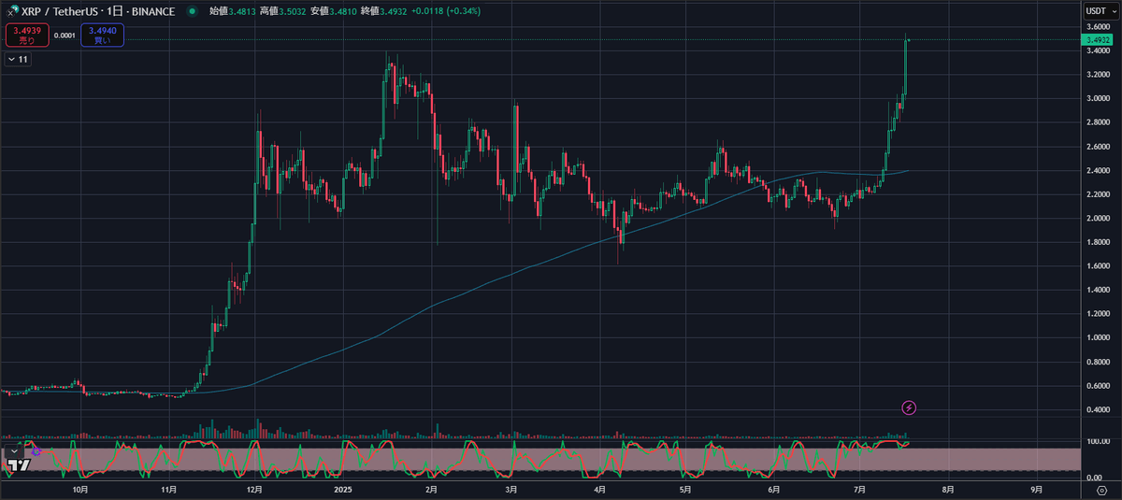Click the red 3.4939 sell button
Viewport: 1122px width, 500px height.
tap(26, 36)
